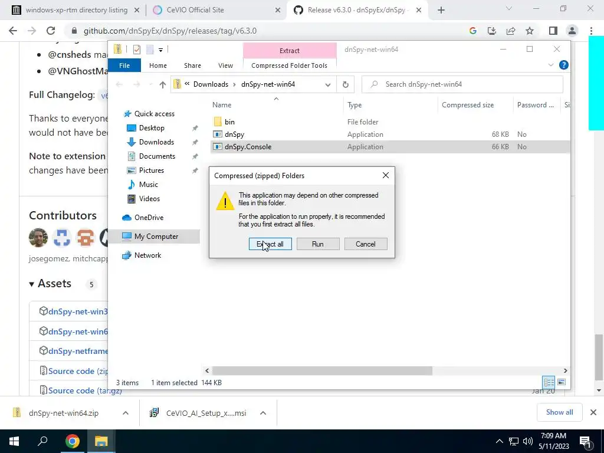Switch to details view layout icon
The image size is (604, 453).
[549, 382]
